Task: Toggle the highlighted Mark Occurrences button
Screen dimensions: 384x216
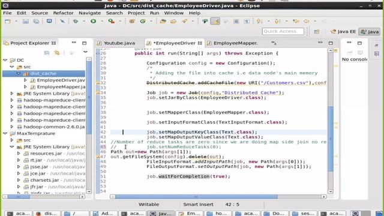Action: pyautogui.click(x=215, y=22)
